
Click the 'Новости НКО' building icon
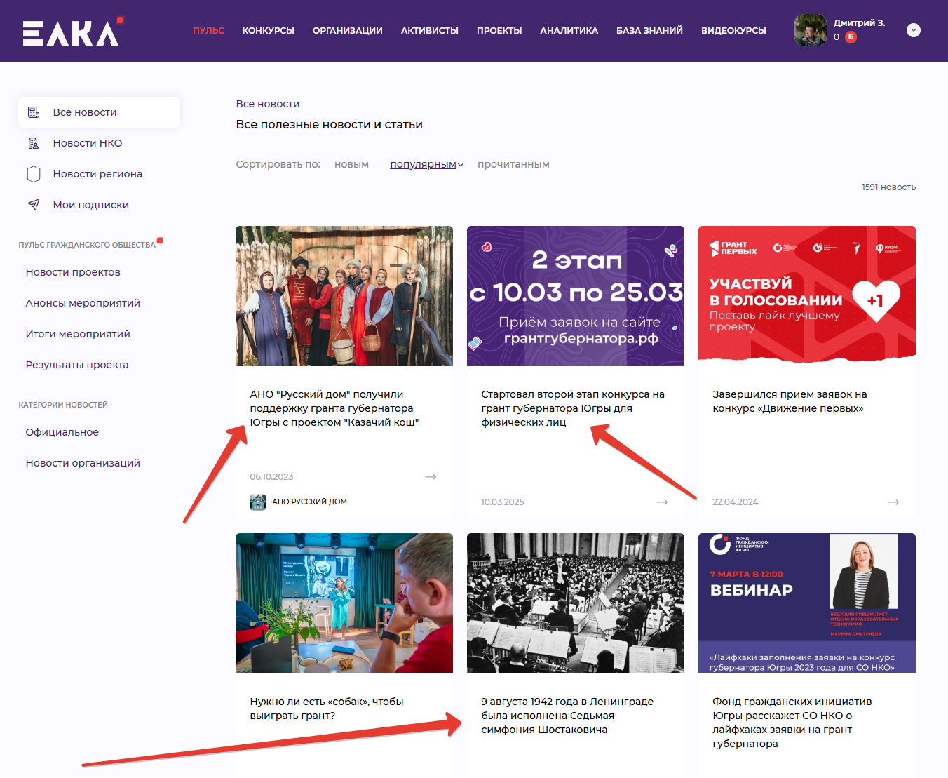[34, 143]
